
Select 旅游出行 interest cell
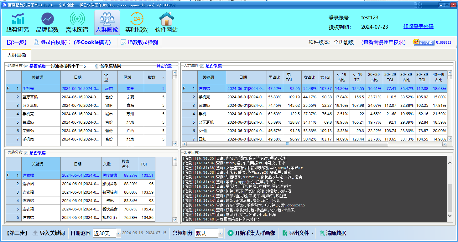110,218
